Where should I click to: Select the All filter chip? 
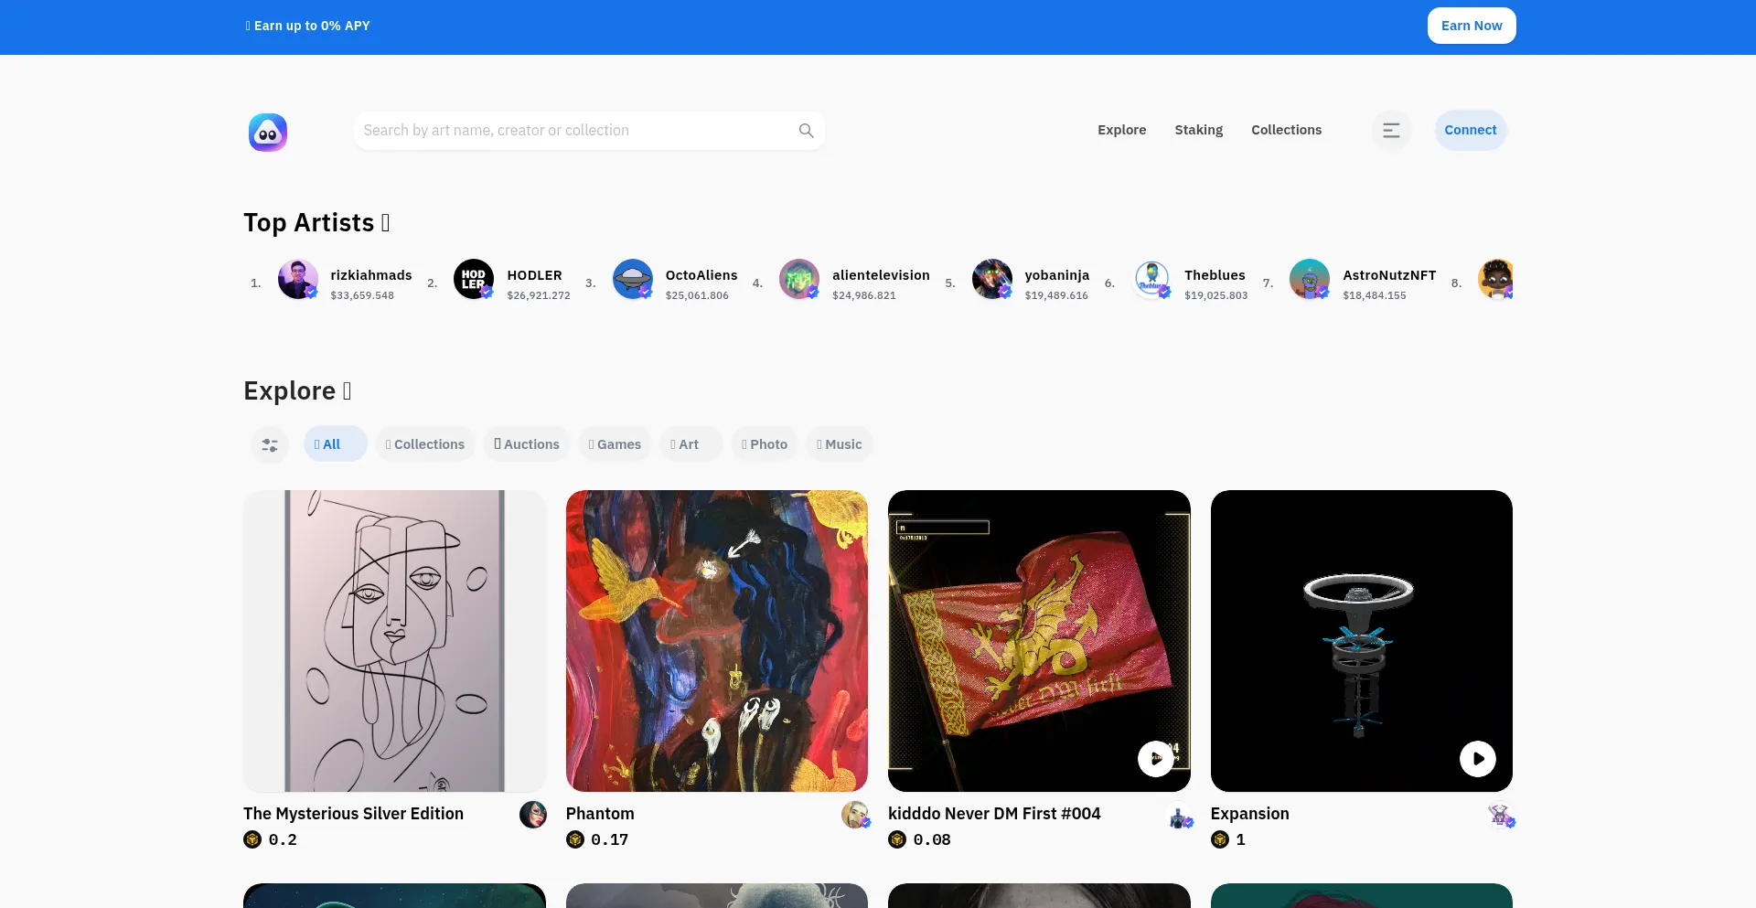coord(335,444)
